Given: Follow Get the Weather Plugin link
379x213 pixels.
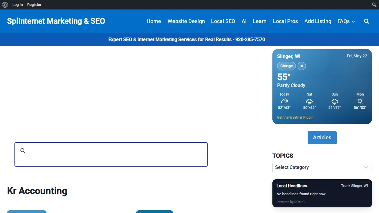Looking at the screenshot, I should [295, 117].
